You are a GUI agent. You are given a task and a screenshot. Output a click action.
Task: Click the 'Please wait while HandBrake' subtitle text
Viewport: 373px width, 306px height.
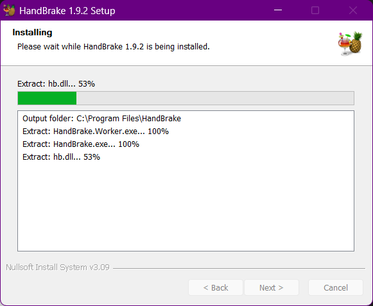pyautogui.click(x=114, y=47)
